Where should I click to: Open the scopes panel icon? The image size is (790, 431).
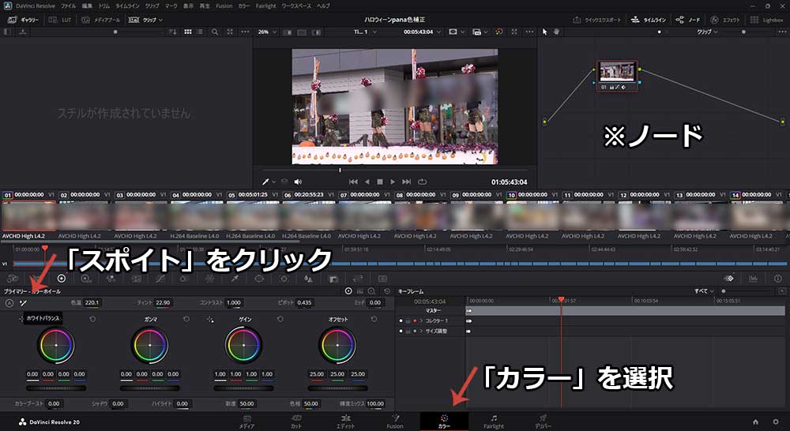753,279
